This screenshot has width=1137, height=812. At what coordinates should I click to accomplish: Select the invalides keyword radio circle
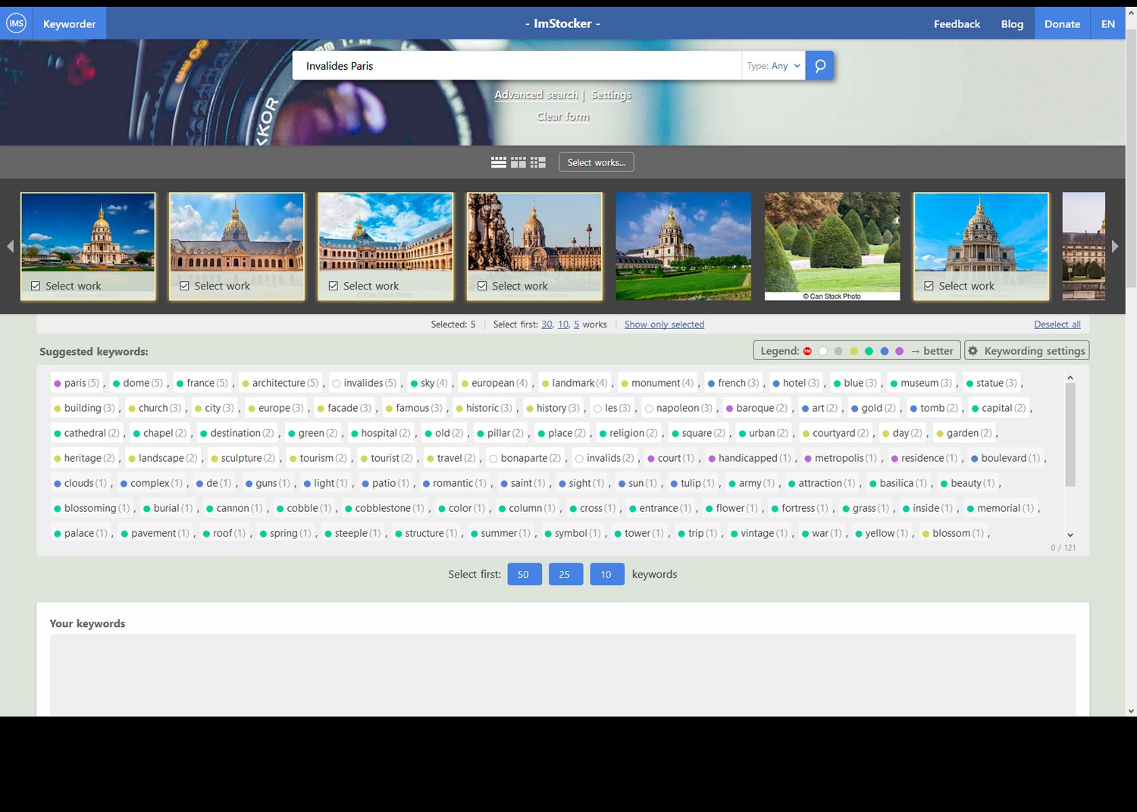click(336, 383)
